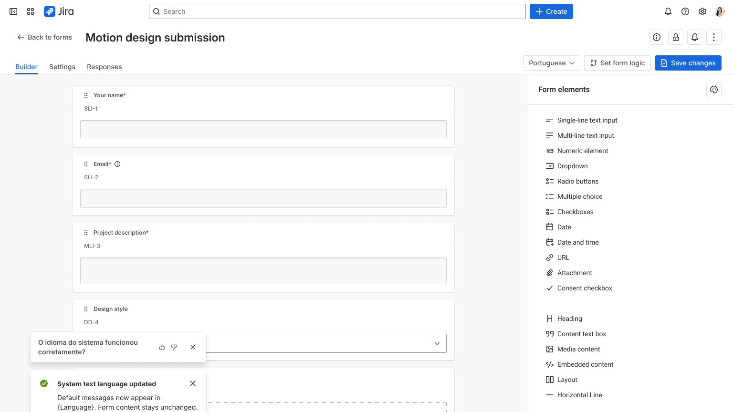Open the app switcher grid icon
Screen dimensions: 733x412
coord(31,11)
